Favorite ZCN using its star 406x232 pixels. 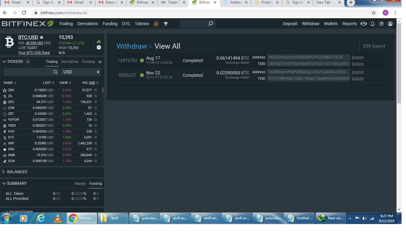(x=95, y=108)
